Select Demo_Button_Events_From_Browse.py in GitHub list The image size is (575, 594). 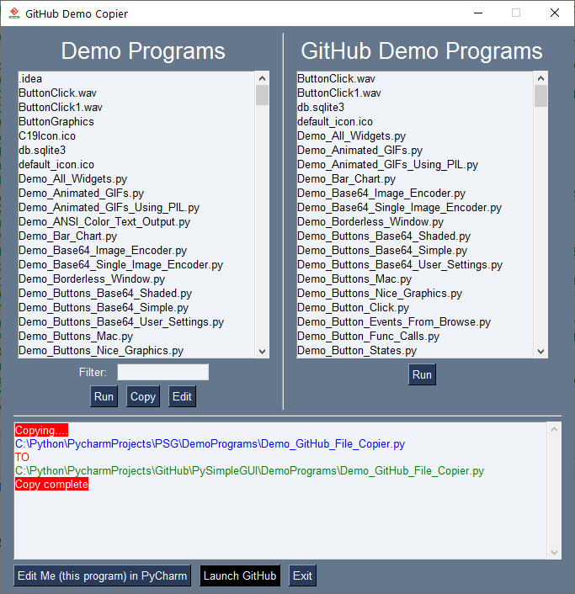[415, 322]
